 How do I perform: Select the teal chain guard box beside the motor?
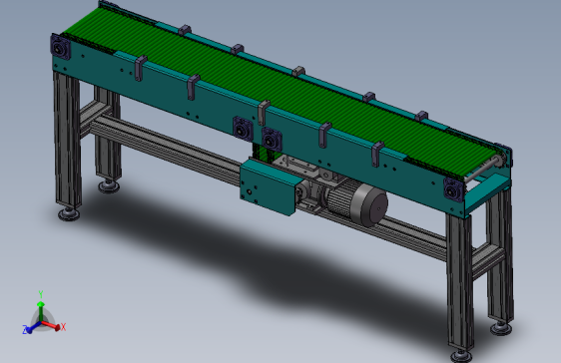(x=270, y=186)
